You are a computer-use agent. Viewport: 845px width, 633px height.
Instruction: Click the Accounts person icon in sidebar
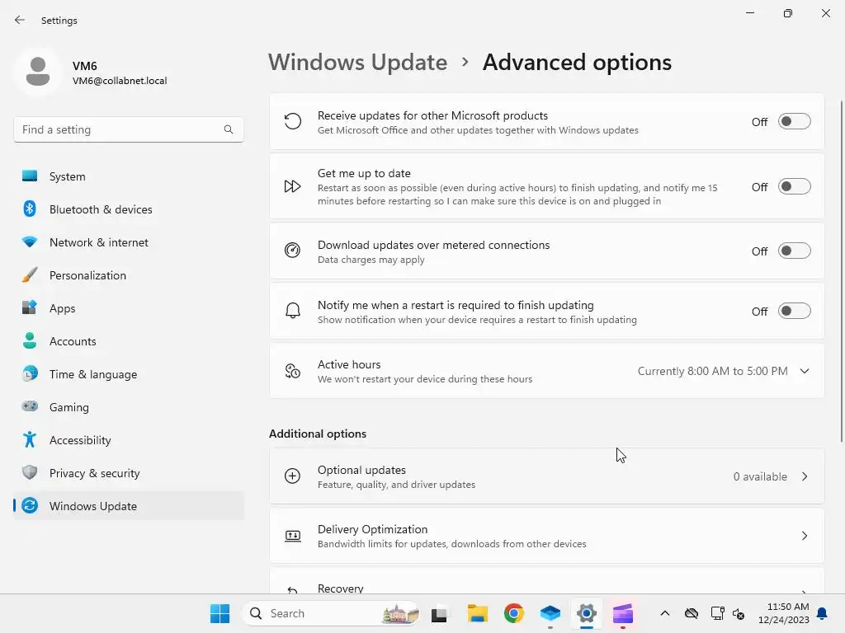click(30, 340)
